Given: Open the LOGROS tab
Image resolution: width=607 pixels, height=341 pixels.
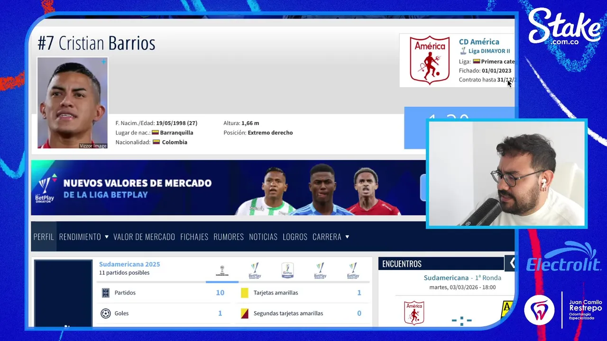Looking at the screenshot, I should (295, 236).
